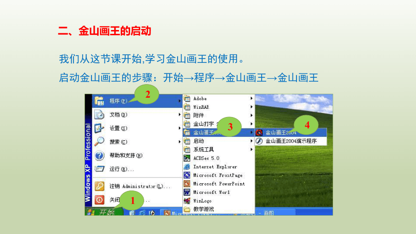Expand the 附件 submenu arrow
This screenshot has width=416, height=234.
click(x=251, y=116)
